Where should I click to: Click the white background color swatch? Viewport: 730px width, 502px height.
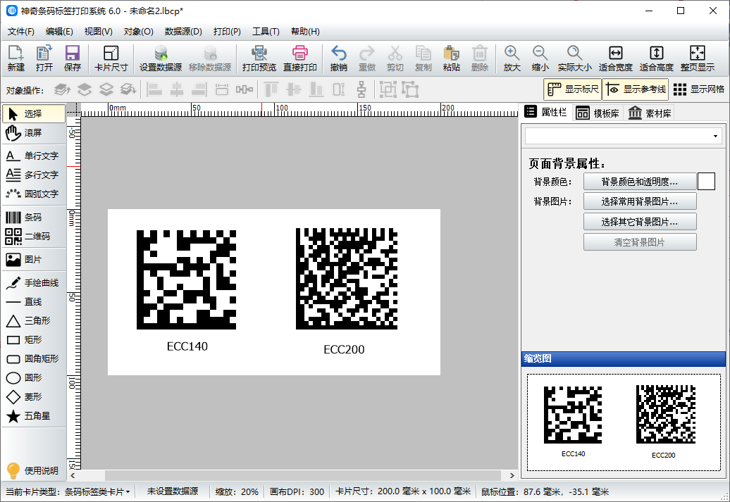coord(706,182)
